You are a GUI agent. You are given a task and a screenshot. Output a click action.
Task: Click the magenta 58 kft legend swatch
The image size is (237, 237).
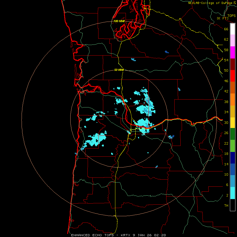pyautogui.click(x=233, y=52)
